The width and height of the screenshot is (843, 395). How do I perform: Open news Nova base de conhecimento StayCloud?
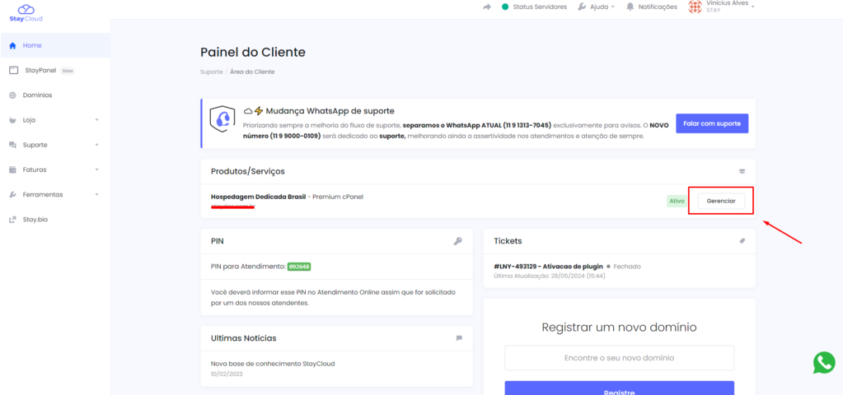click(273, 364)
